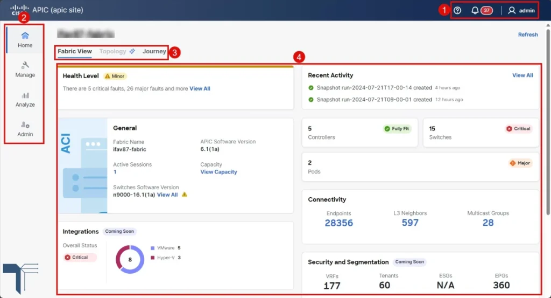Click the fabric name ifav87-fabric
This screenshot has height=298, width=551.
click(x=129, y=149)
